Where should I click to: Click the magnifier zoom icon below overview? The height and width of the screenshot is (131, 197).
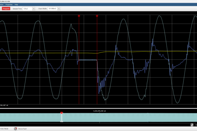pyautogui.click(x=192, y=125)
